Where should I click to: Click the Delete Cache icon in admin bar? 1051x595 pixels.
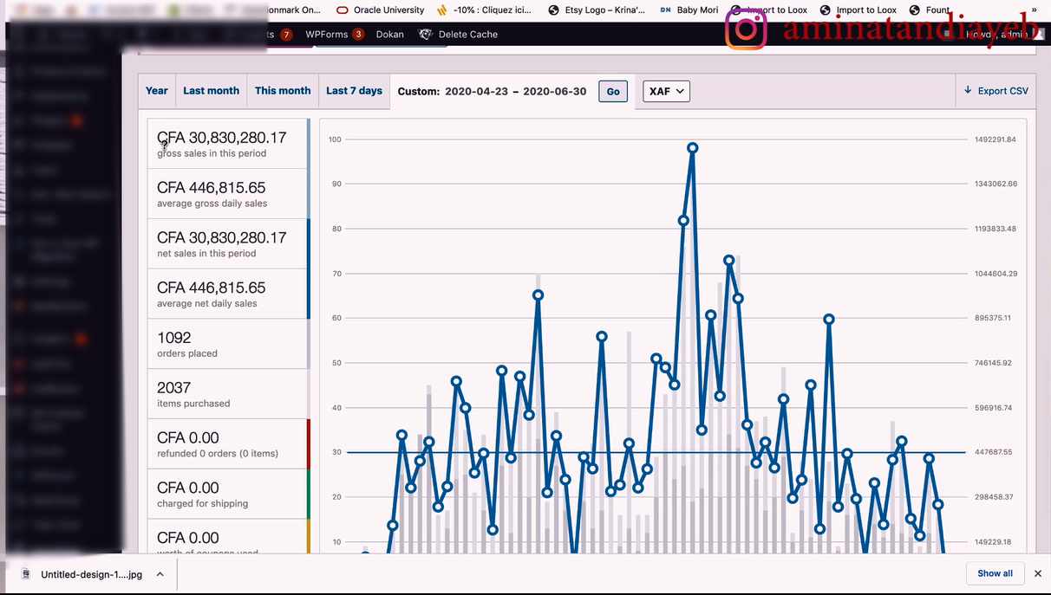click(x=426, y=35)
